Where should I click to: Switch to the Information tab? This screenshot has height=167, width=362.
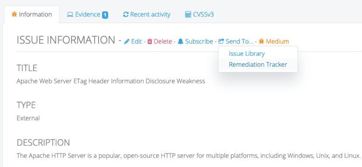click(x=32, y=14)
